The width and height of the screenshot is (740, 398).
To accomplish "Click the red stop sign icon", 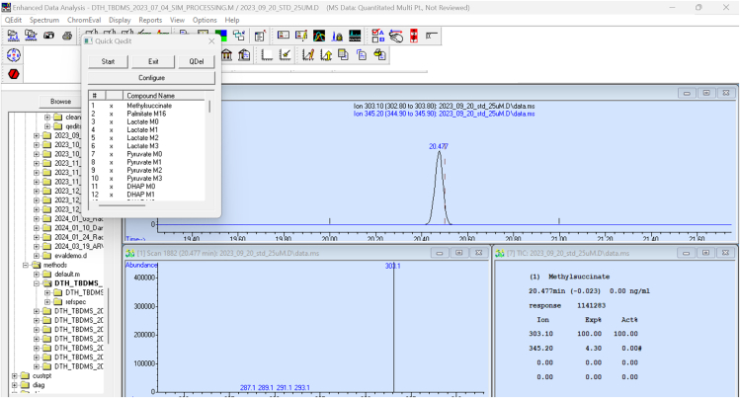I will 14,73.
